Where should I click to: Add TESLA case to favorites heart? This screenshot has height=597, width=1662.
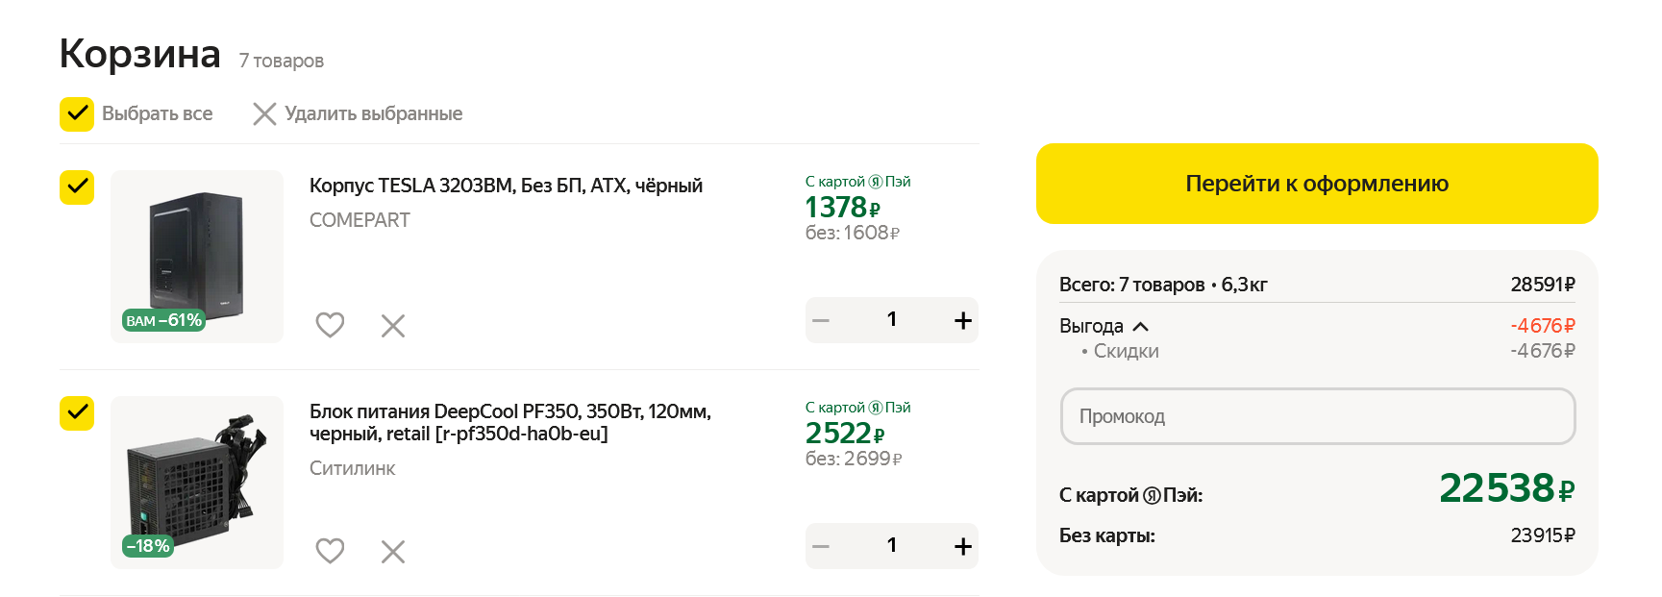point(330,325)
